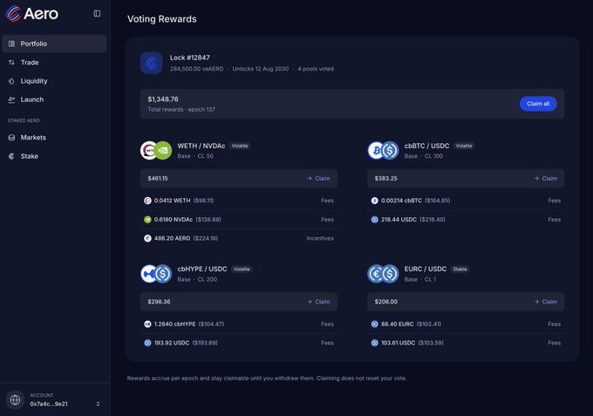The height and width of the screenshot is (416, 593).
Task: Click the cbHYPE / USDC pool name
Action: (x=202, y=269)
